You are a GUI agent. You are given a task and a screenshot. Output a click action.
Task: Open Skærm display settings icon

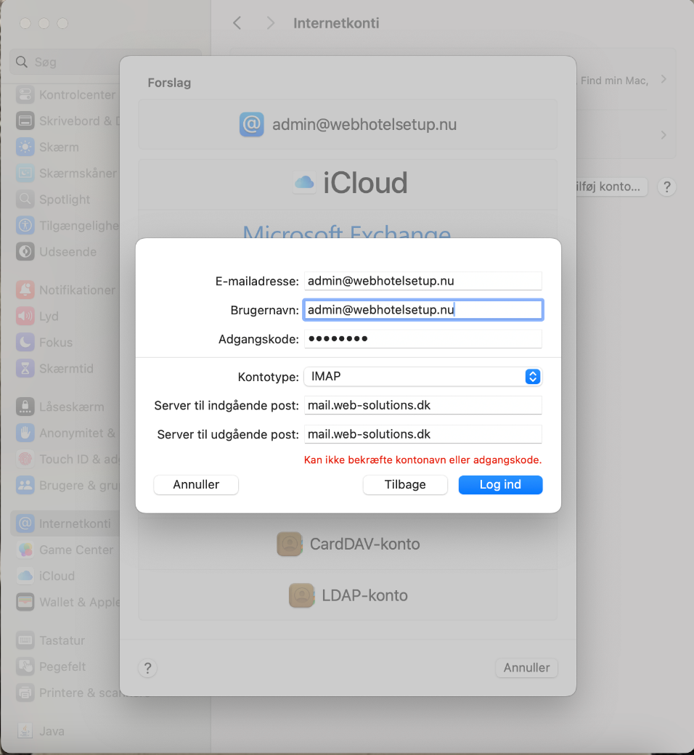(x=25, y=147)
